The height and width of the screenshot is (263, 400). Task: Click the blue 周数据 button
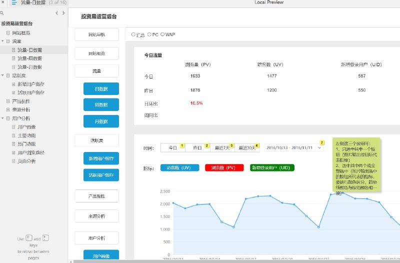pyautogui.click(x=101, y=104)
